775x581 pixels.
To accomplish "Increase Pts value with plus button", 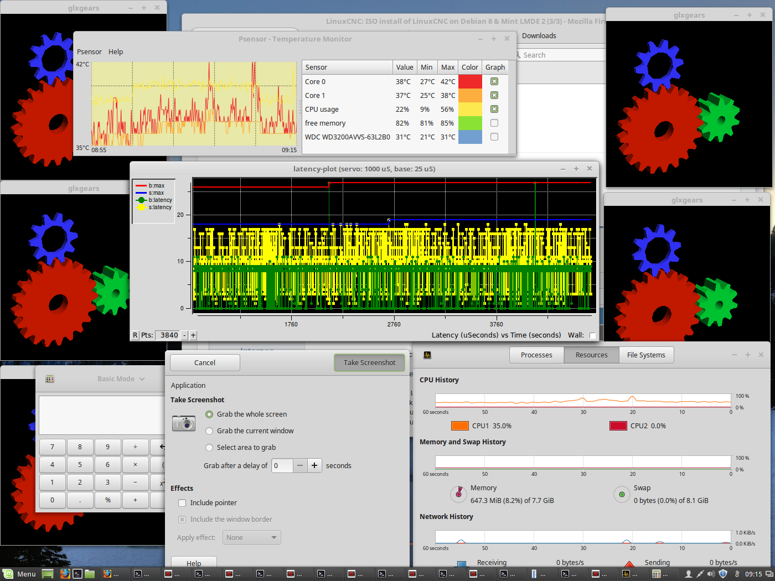I will pos(193,335).
